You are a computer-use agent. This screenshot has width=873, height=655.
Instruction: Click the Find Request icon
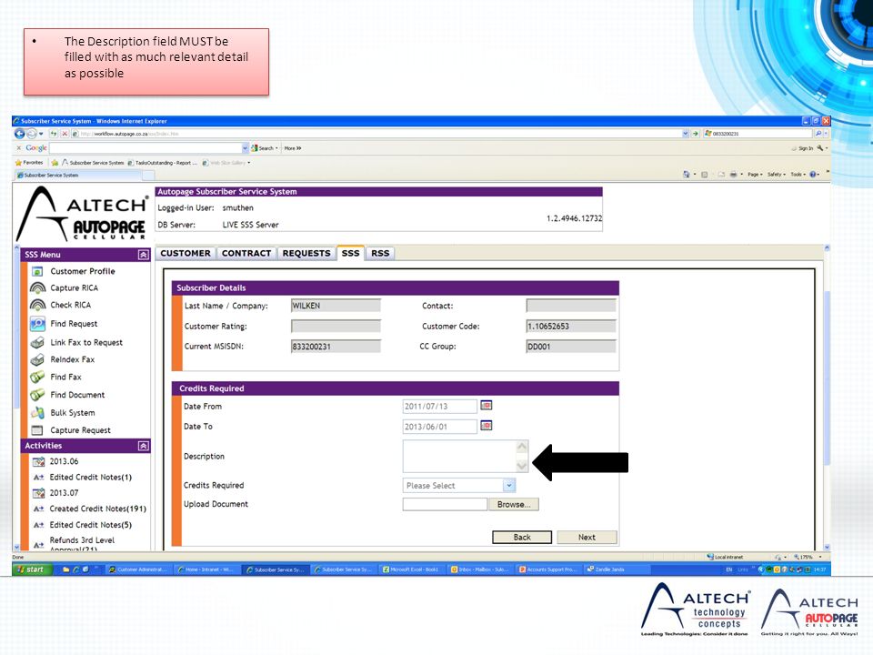(x=37, y=324)
